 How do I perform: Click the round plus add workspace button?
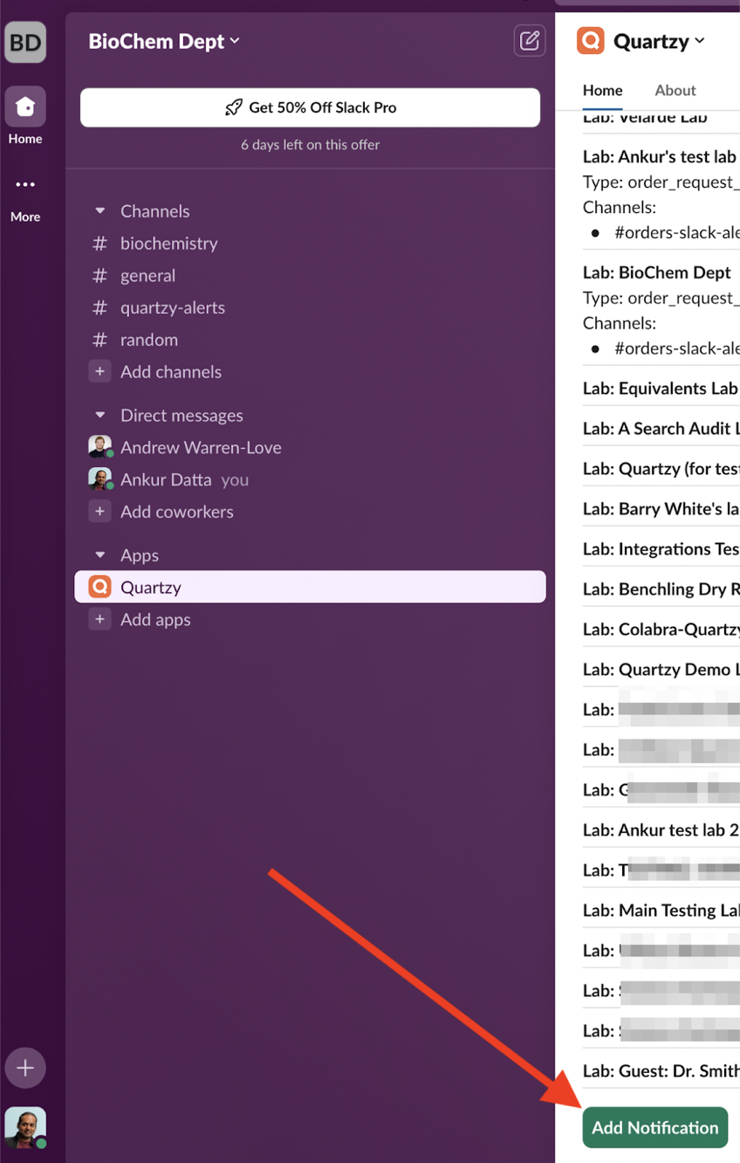pos(25,1068)
